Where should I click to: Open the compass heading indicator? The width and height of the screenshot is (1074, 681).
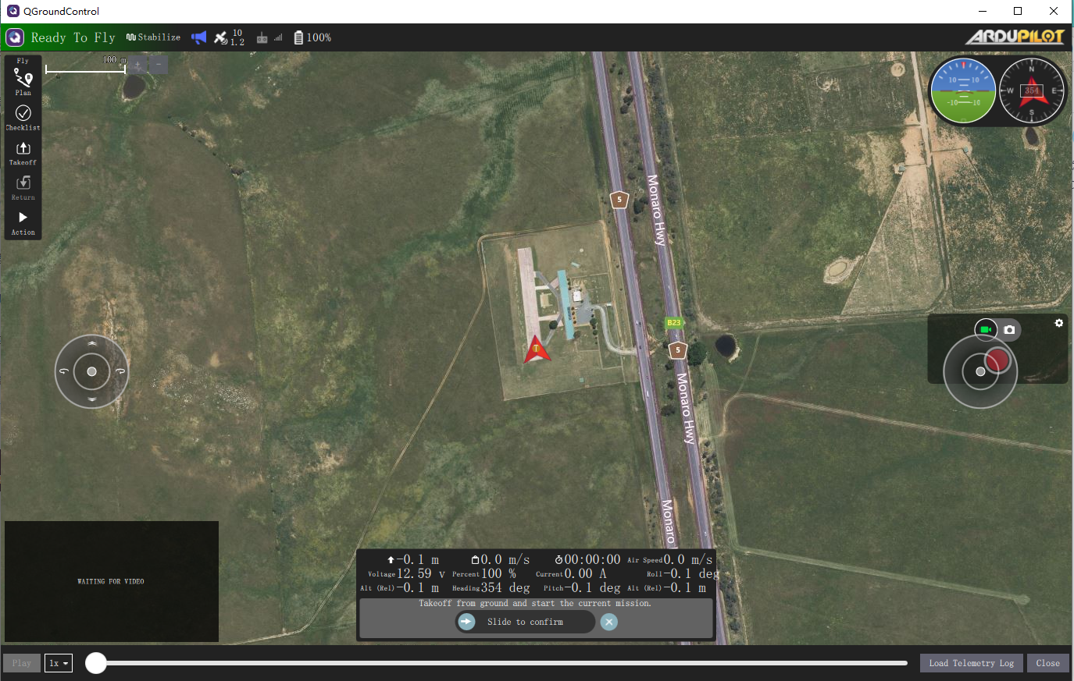coord(1032,90)
